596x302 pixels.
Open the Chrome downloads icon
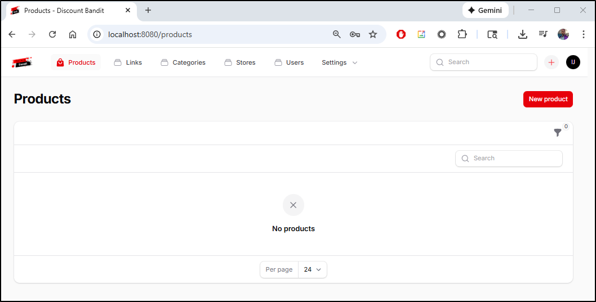coord(523,34)
